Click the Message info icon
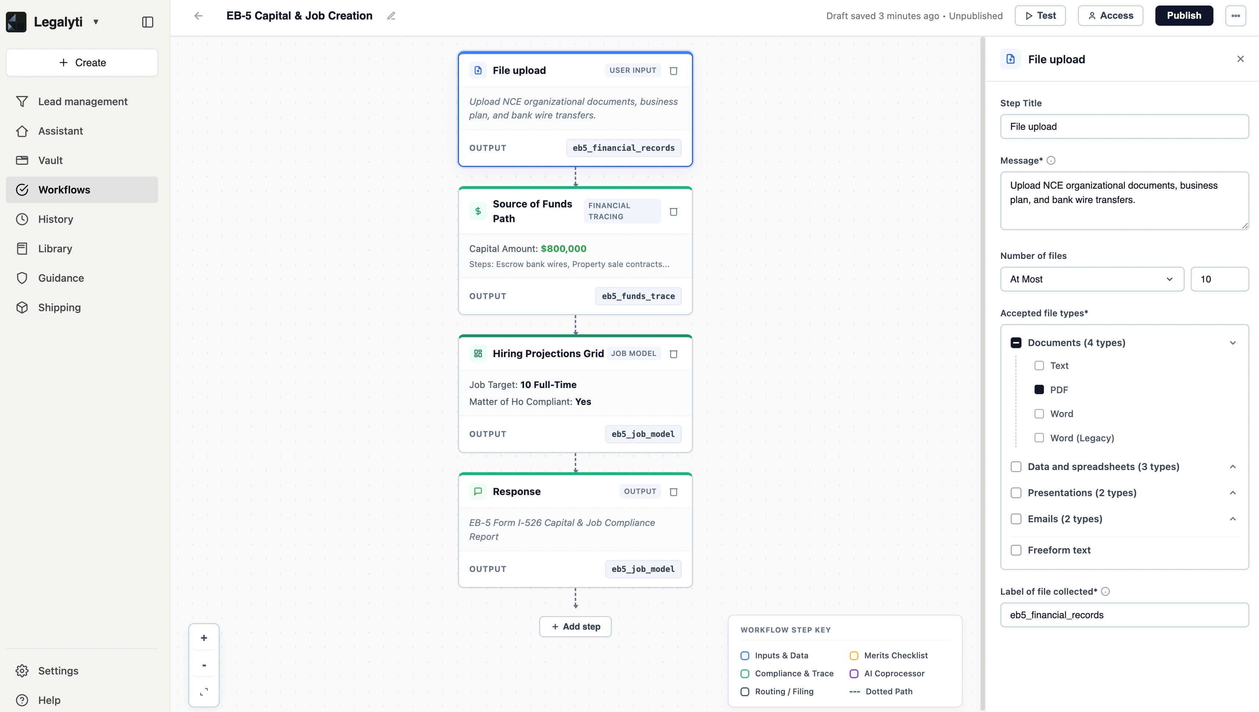 tap(1051, 160)
